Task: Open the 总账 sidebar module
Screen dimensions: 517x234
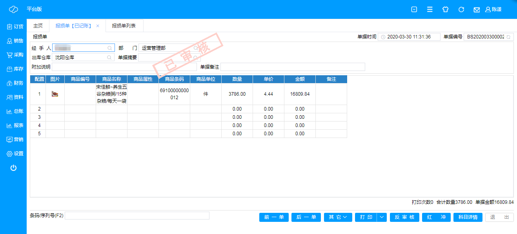Action: (15, 111)
